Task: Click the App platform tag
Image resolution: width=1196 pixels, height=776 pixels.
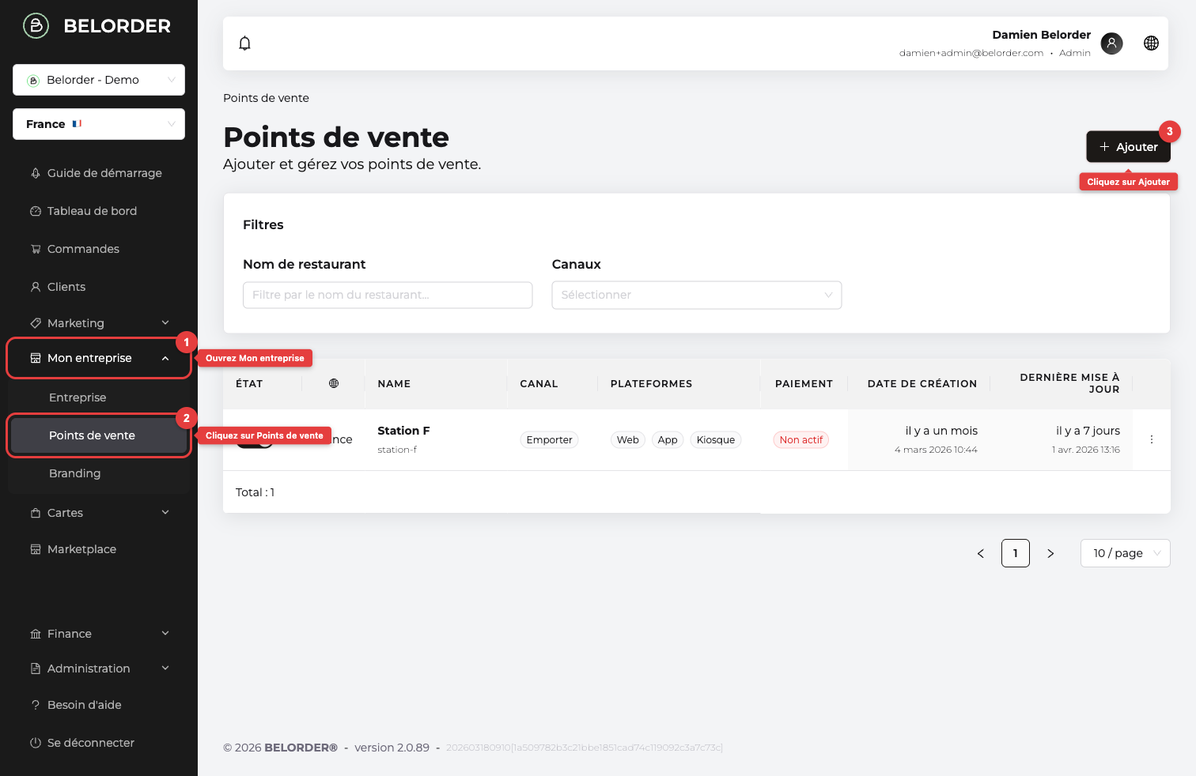Action: click(668, 440)
